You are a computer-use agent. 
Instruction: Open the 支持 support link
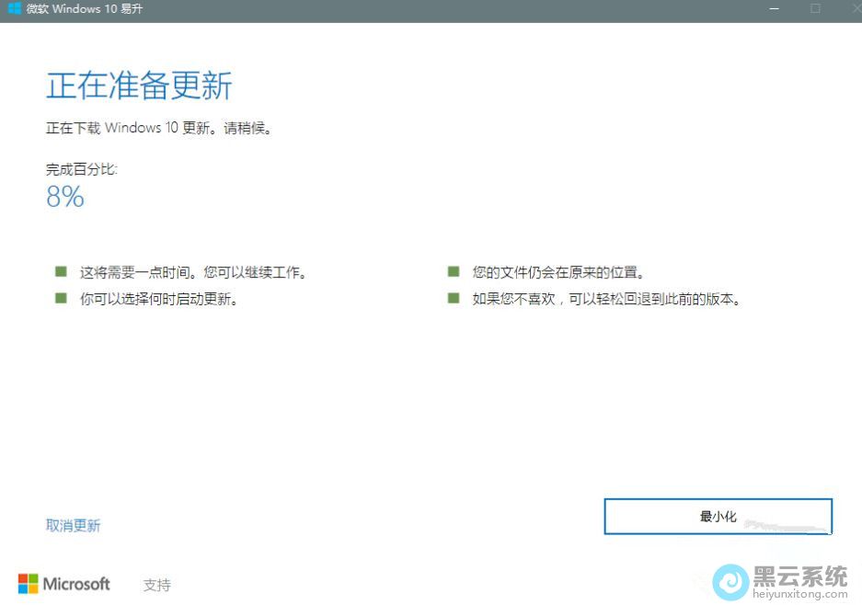pyautogui.click(x=156, y=585)
